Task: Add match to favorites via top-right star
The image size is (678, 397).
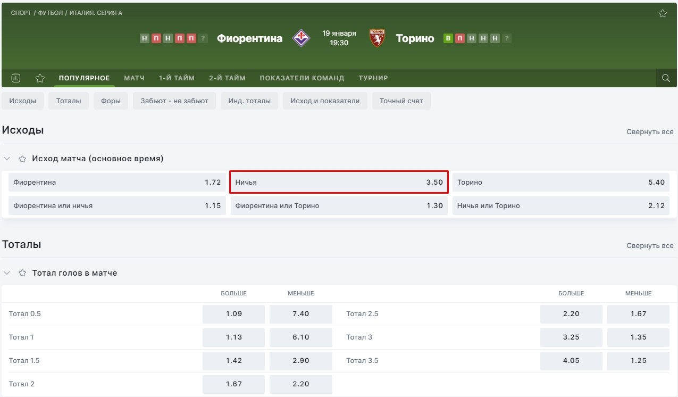Action: pos(663,13)
